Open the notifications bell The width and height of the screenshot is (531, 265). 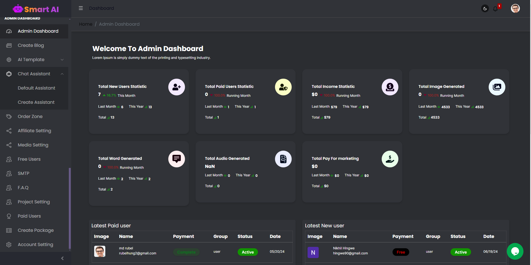click(495, 9)
